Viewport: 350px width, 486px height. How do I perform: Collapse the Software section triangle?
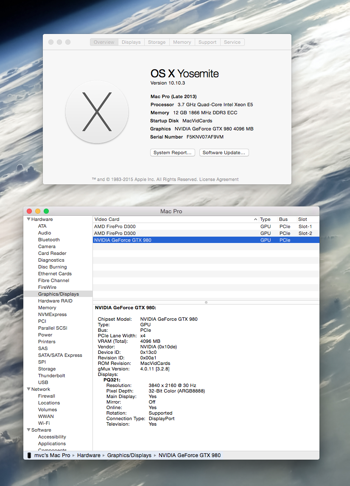coord(28,430)
